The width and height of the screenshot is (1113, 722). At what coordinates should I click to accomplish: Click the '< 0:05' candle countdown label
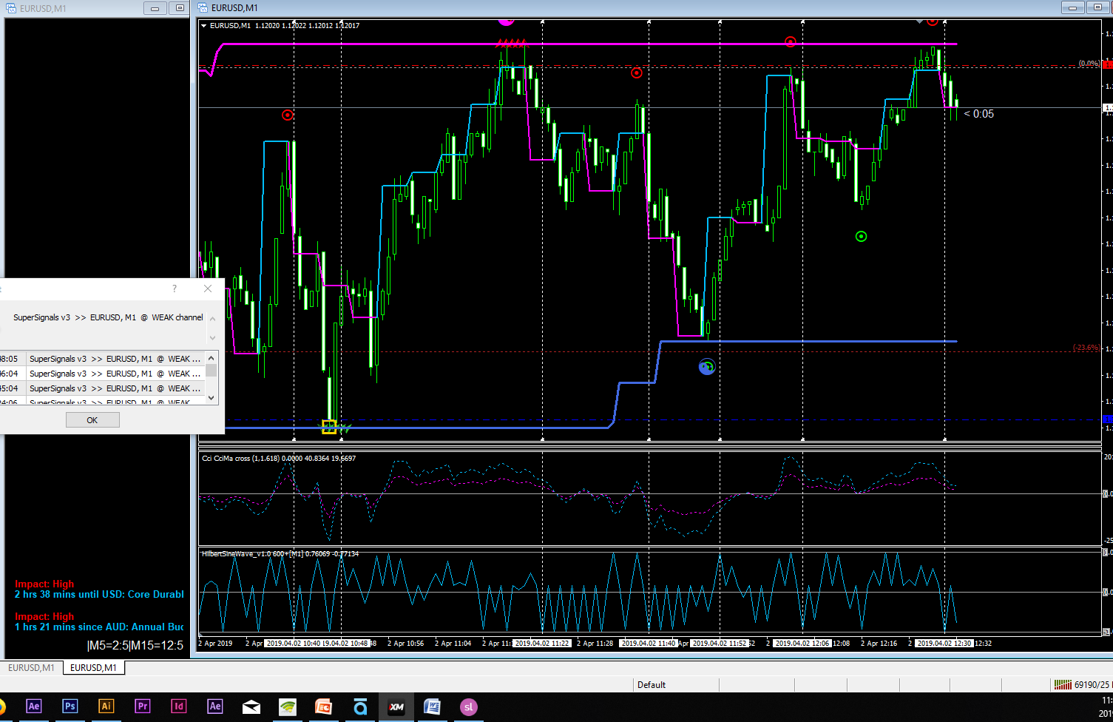979,114
